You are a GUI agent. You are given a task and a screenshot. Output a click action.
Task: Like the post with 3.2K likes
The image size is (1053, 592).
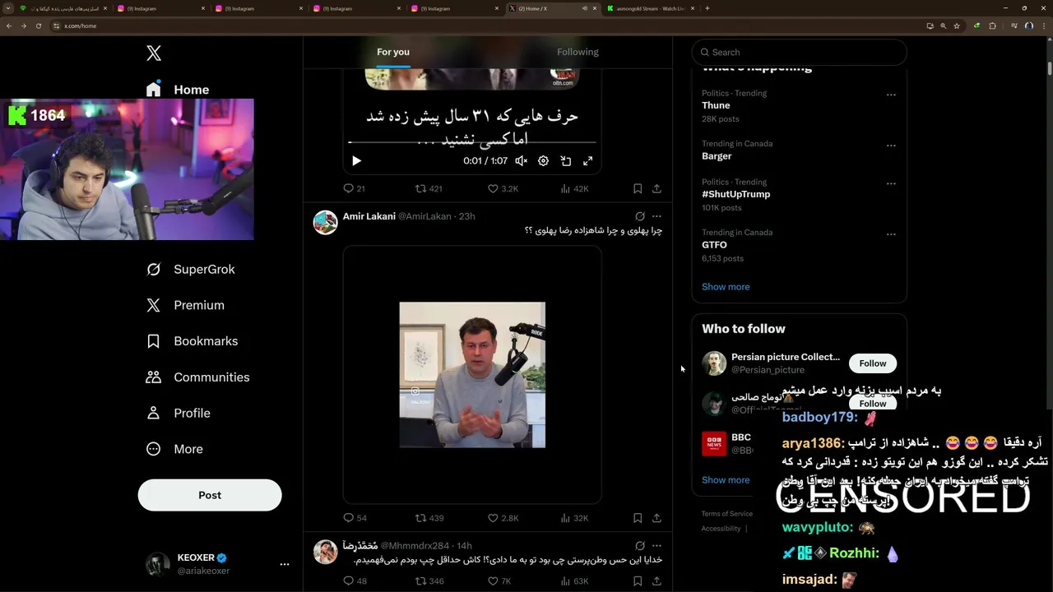click(x=503, y=188)
